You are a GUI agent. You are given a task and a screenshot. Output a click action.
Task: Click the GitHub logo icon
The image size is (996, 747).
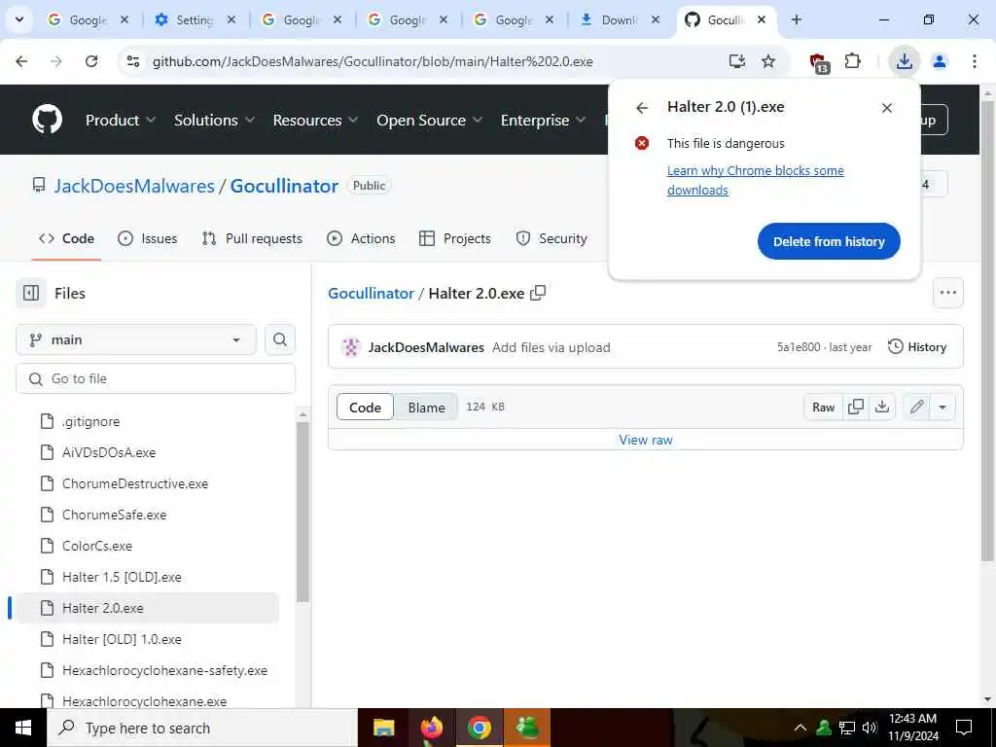point(48,120)
